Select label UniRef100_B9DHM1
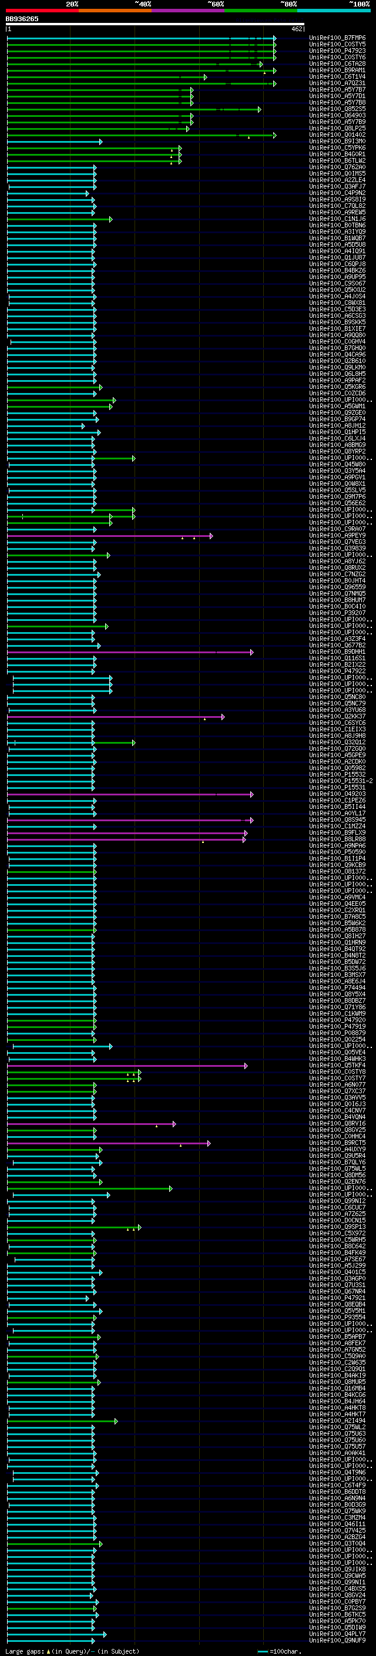Viewport: 376px width, 1656px height. click(x=337, y=652)
